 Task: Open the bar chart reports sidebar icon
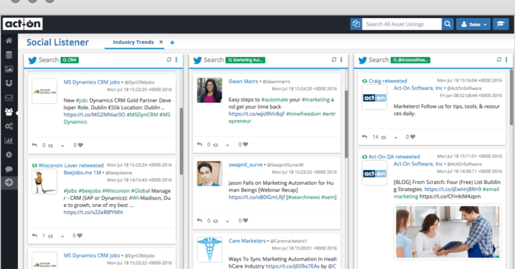click(x=9, y=140)
